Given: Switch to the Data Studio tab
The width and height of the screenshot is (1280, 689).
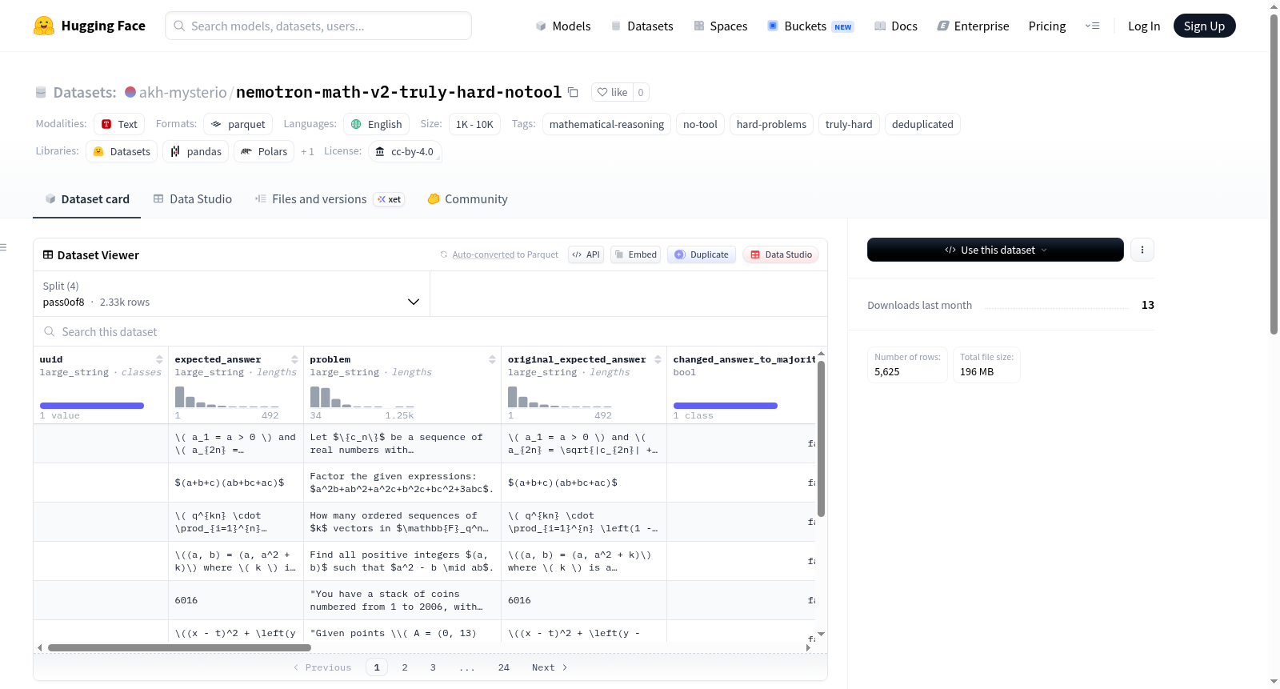Looking at the screenshot, I should point(192,199).
